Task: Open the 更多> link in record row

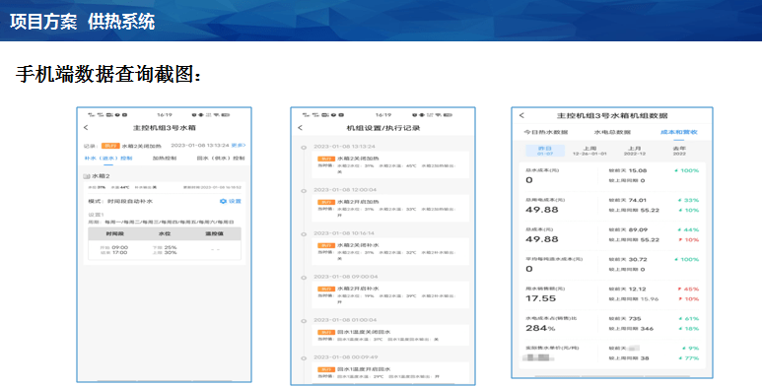Action: [x=239, y=145]
